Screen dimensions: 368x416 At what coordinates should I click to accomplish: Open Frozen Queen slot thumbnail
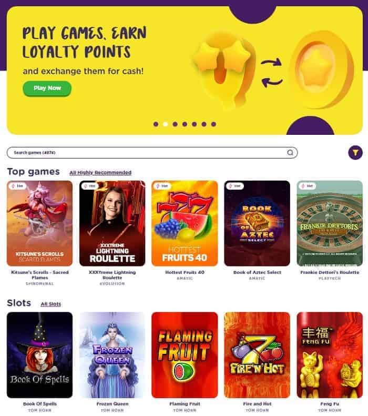113,355
